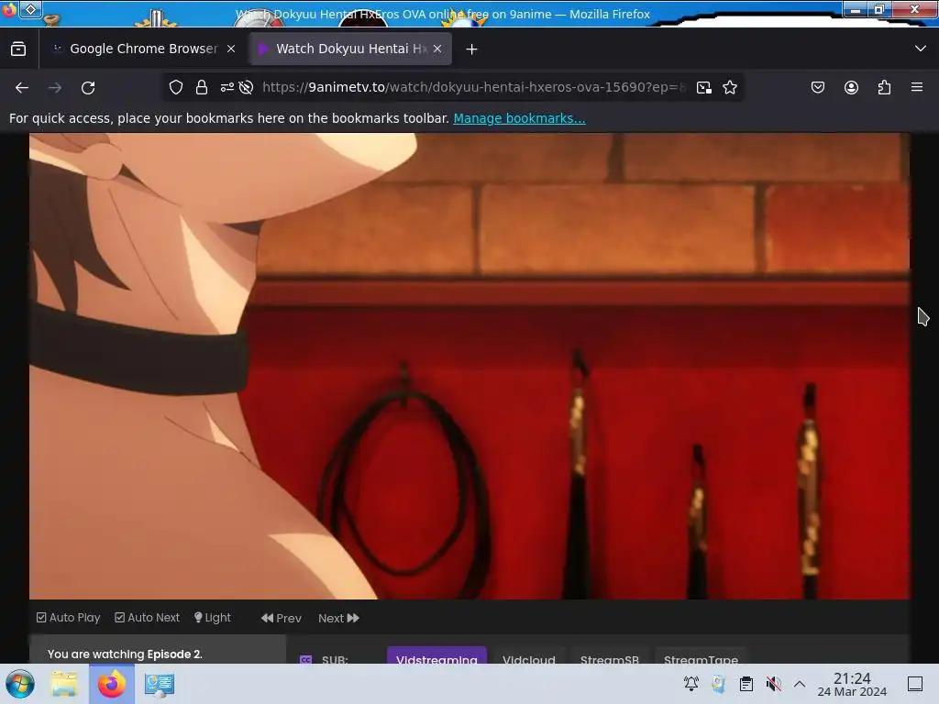Toggle the Light bulb option
The width and height of the screenshot is (939, 704).
[213, 617]
